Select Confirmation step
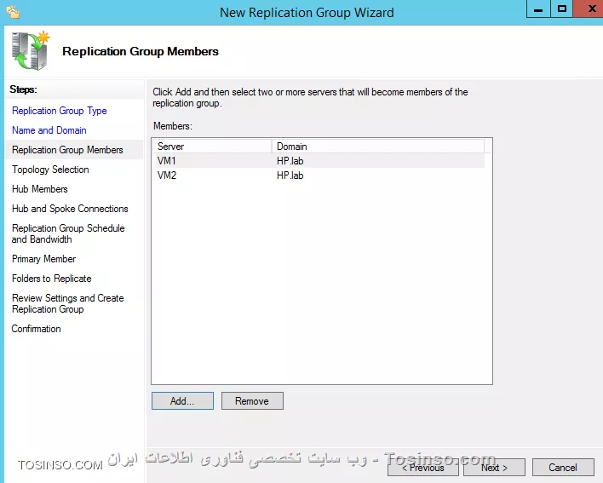Screen dimensions: 603x483 (36, 329)
